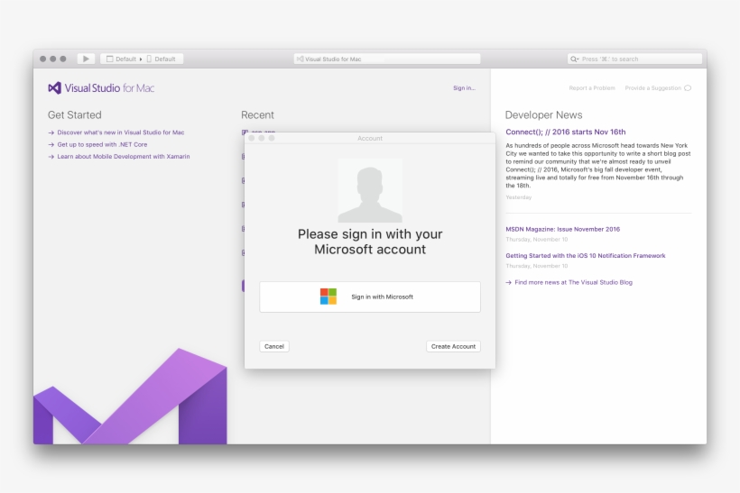This screenshot has height=493, width=740.
Task: Open the Sign in... link on welcome page
Action: click(x=464, y=88)
